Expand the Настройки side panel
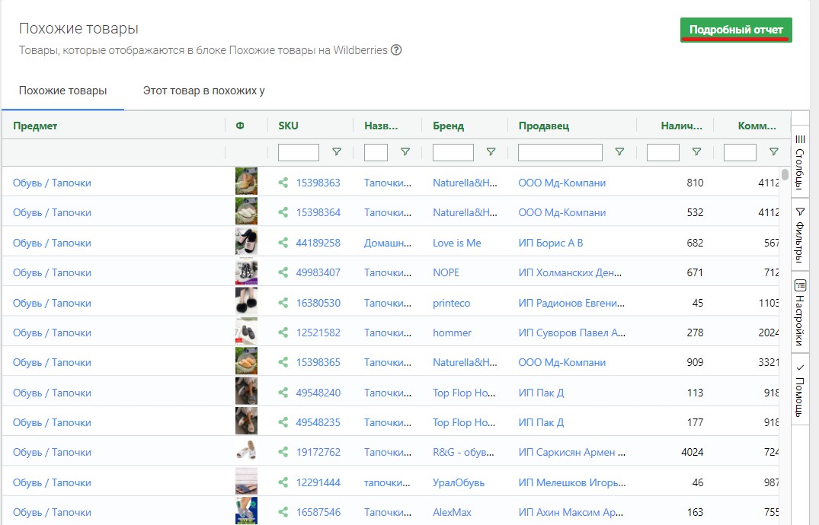Image resolution: width=819 pixels, height=525 pixels. point(800,312)
